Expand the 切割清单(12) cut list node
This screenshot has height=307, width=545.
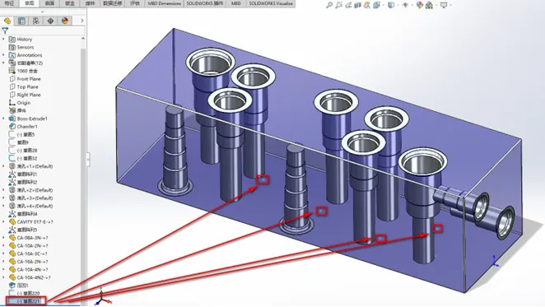4,63
